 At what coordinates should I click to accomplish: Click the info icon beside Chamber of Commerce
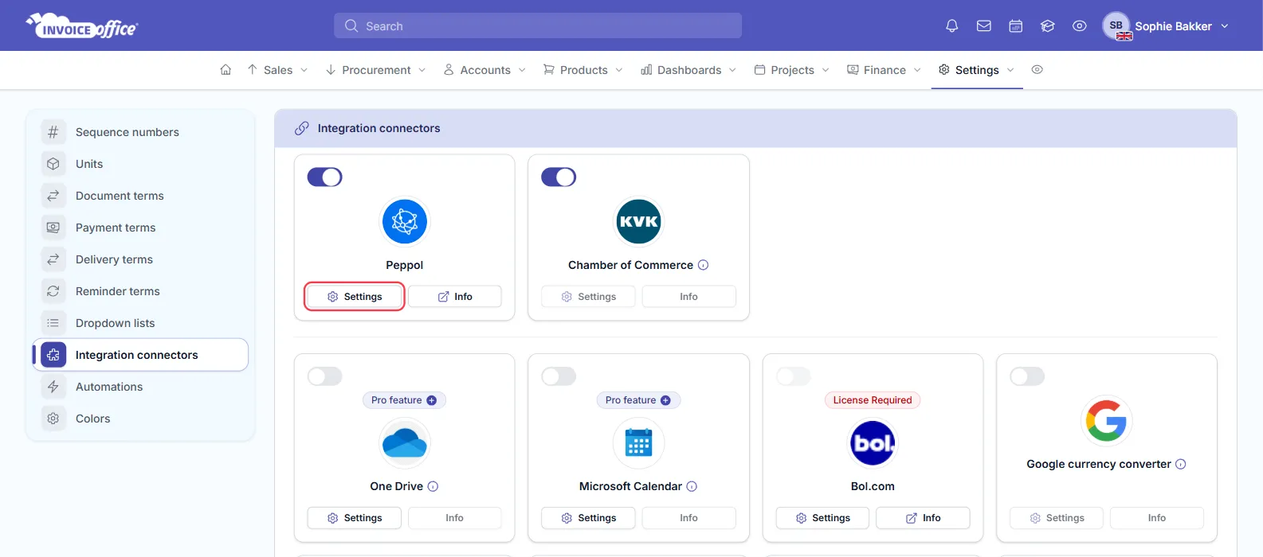click(x=703, y=265)
